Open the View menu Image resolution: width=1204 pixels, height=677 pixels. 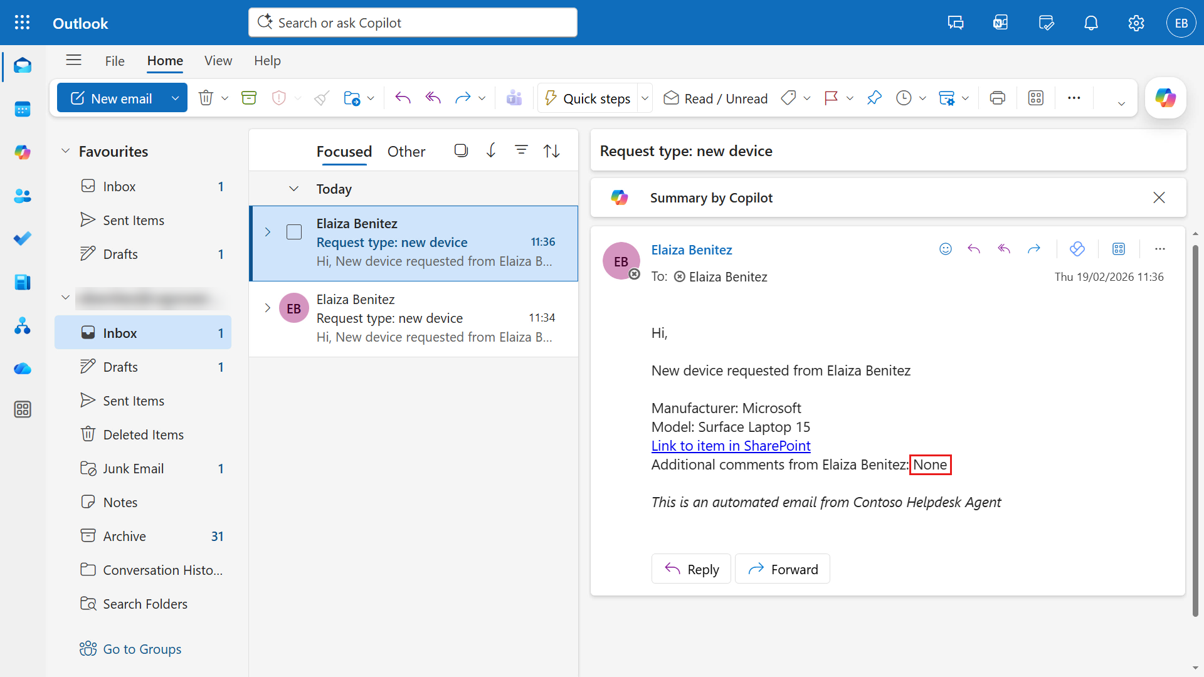click(218, 60)
